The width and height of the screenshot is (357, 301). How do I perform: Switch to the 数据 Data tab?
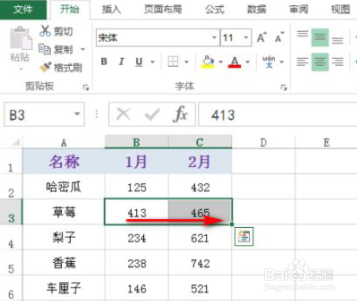(256, 10)
